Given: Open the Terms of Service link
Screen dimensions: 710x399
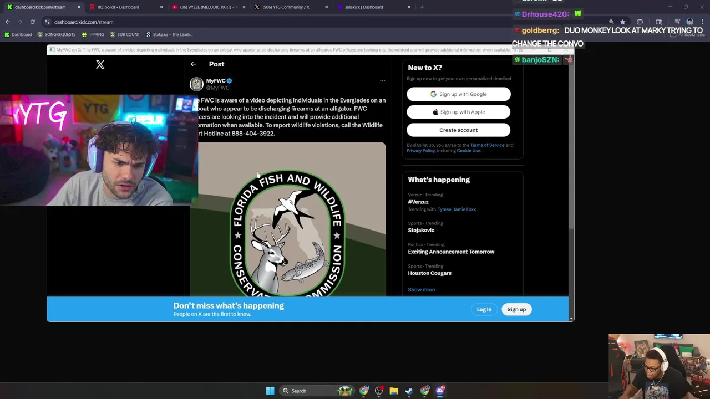Looking at the screenshot, I should (487, 145).
